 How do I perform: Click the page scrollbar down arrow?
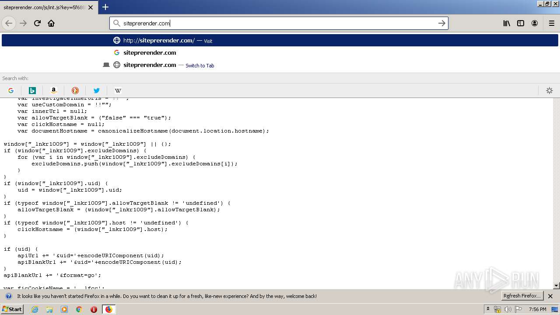click(556, 286)
